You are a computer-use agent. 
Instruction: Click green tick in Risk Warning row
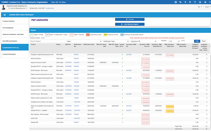point(122,114)
